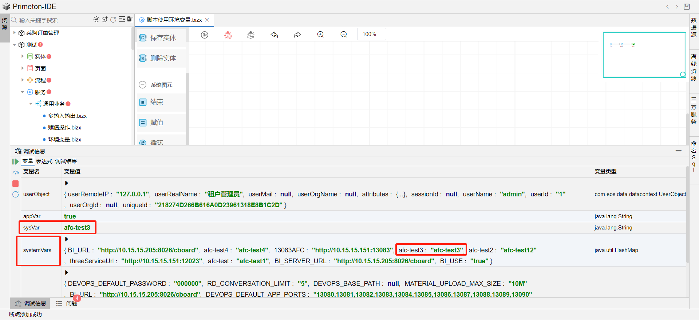
Task: Click the run button in the canvas toolbar
Action: coord(205,35)
